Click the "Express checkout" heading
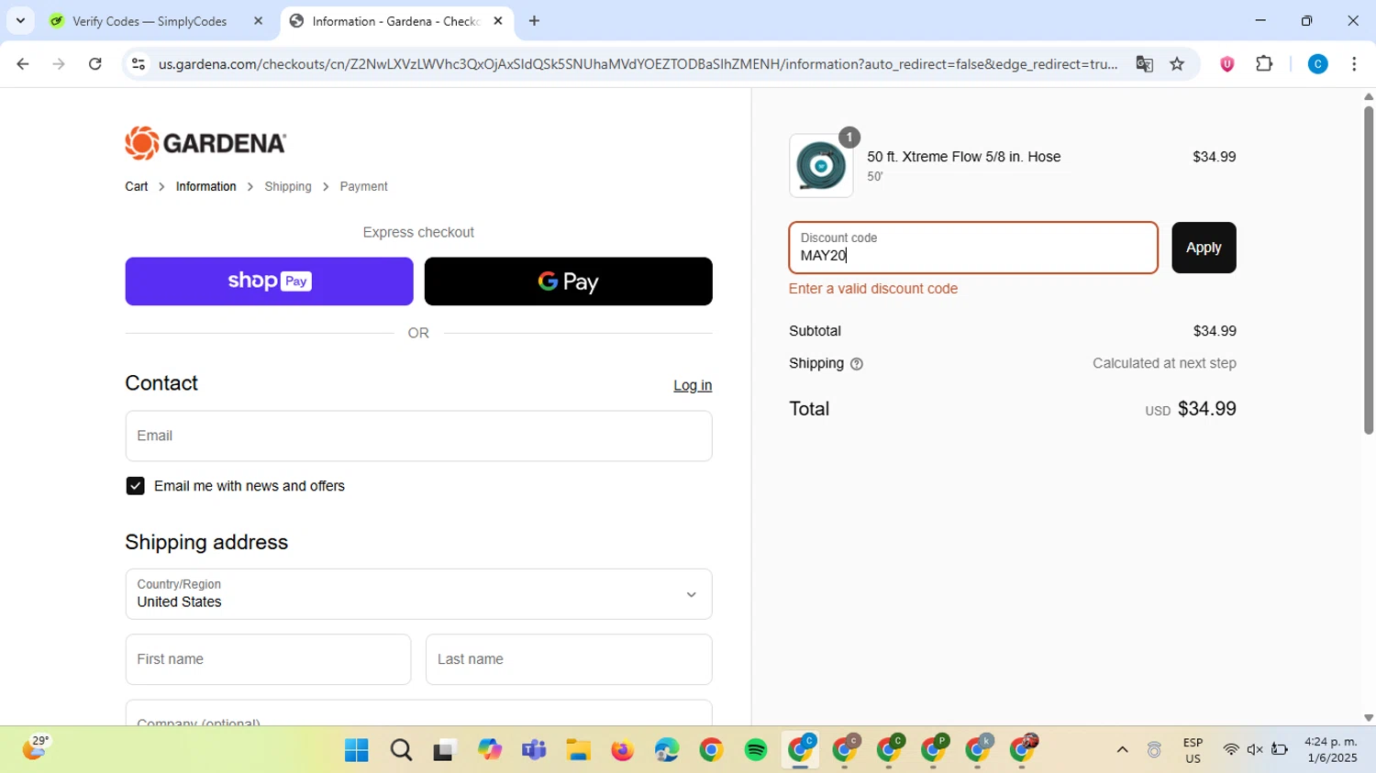 pyautogui.click(x=418, y=233)
